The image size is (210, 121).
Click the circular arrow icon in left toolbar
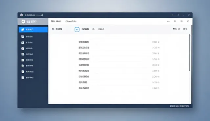coord(53,29)
